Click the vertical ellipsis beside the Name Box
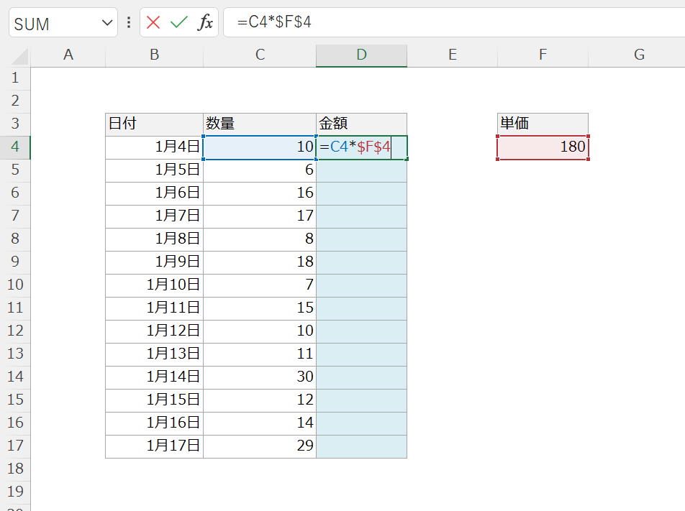 (128, 22)
